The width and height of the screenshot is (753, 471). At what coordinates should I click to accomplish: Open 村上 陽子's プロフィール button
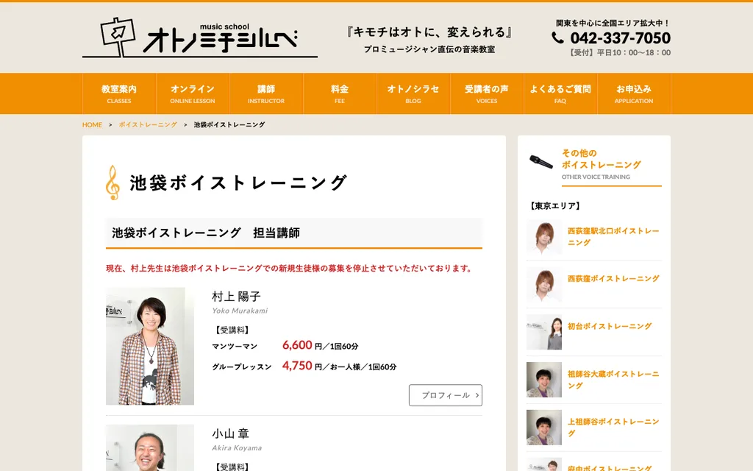[x=445, y=395]
